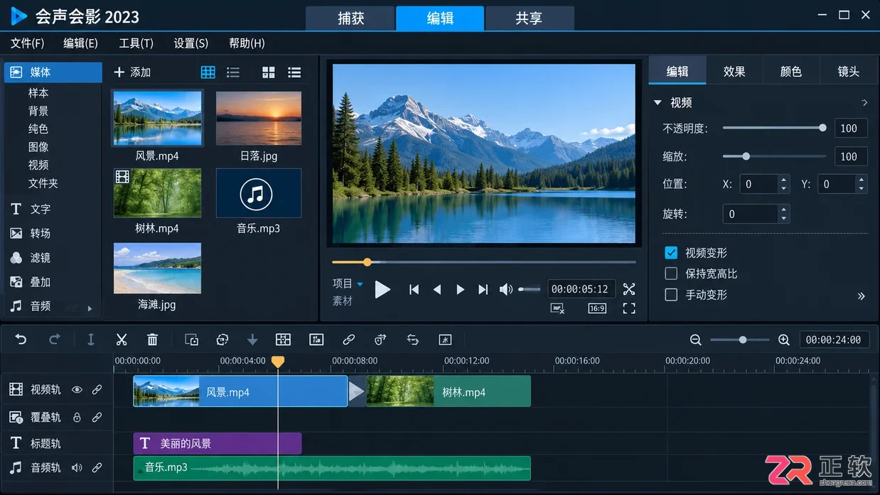Viewport: 880px width, 495px height.
Task: Open the 项目 dropdown arrow
Action: pos(360,284)
